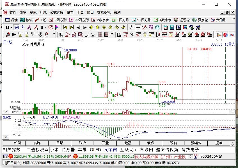This screenshot has width=238, height=168.
Task: Open the 行情 quotes view
Action: 12,20
